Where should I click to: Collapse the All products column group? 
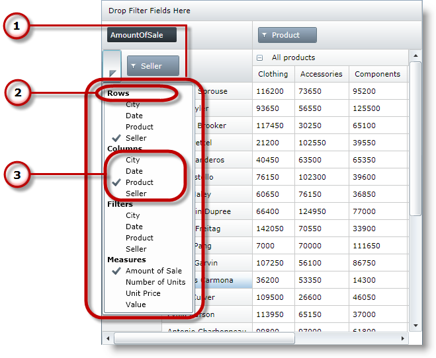coord(261,57)
